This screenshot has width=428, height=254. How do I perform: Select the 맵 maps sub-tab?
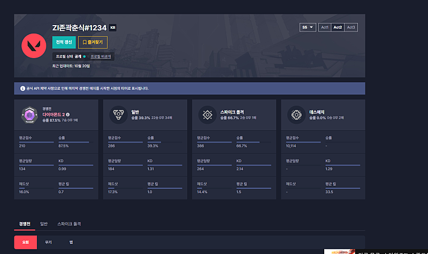[x=71, y=242]
